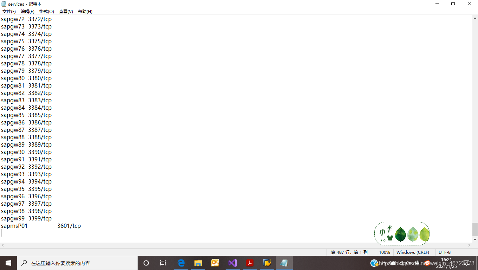The width and height of the screenshot is (478, 270).
Task: Open Outlook from taskbar
Action: [215, 263]
